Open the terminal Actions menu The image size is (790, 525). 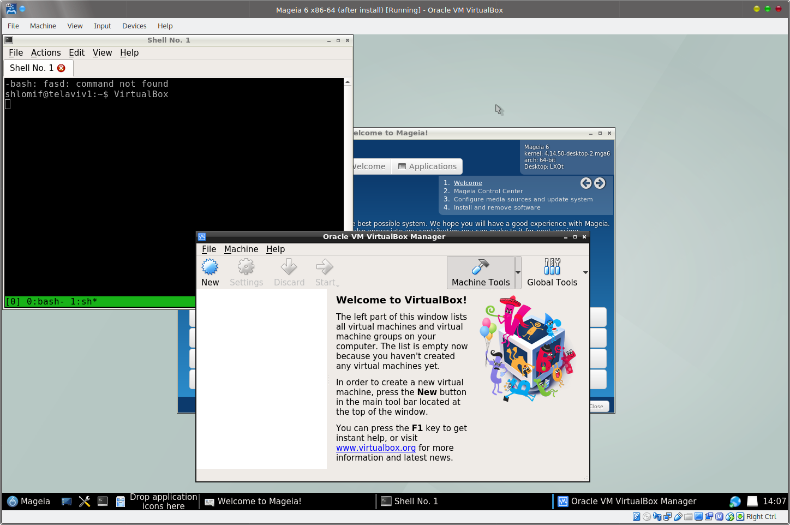coord(46,52)
